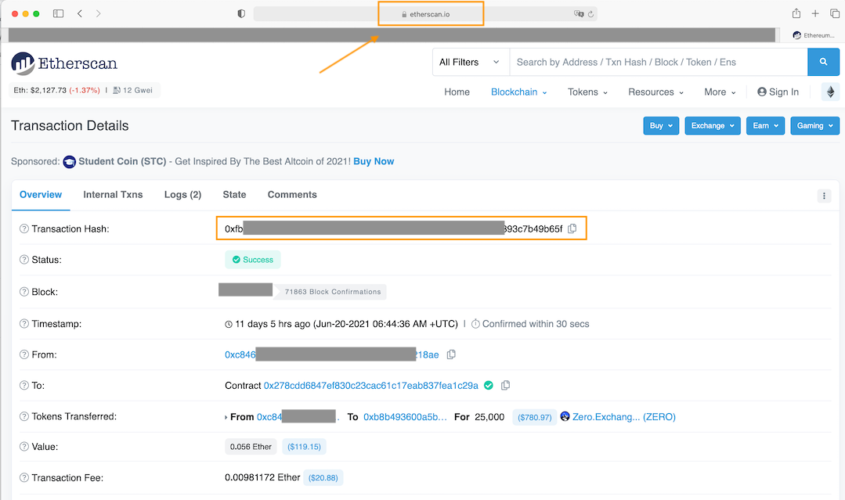845x500 pixels.
Task: Click the help icon beside Timestamp
Action: click(24, 323)
